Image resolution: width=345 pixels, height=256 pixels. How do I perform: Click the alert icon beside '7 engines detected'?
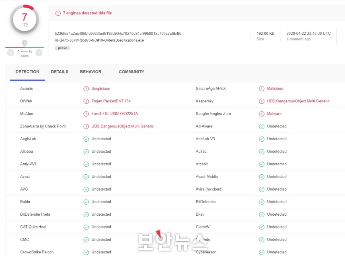tap(58, 13)
